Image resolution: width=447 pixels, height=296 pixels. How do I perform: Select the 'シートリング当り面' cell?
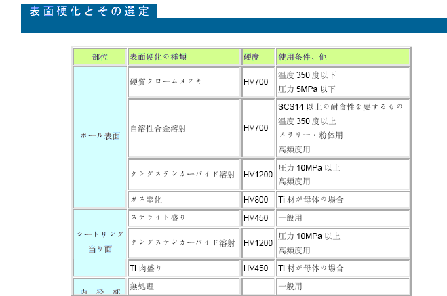click(x=100, y=243)
